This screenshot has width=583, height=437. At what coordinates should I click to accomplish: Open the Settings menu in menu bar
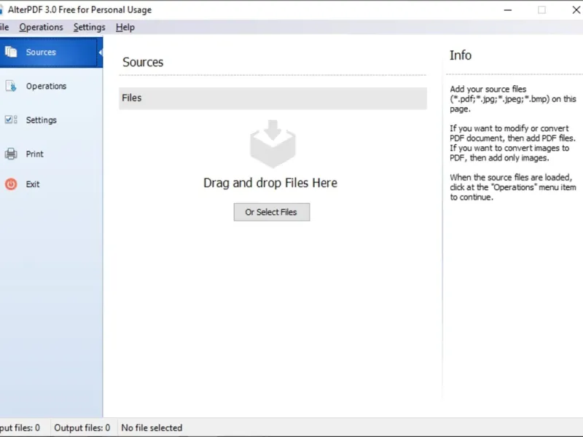pos(89,27)
